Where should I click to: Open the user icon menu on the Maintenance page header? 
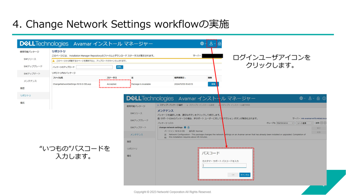[x=310, y=98]
